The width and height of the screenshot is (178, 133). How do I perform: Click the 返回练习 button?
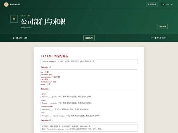tap(89, 38)
